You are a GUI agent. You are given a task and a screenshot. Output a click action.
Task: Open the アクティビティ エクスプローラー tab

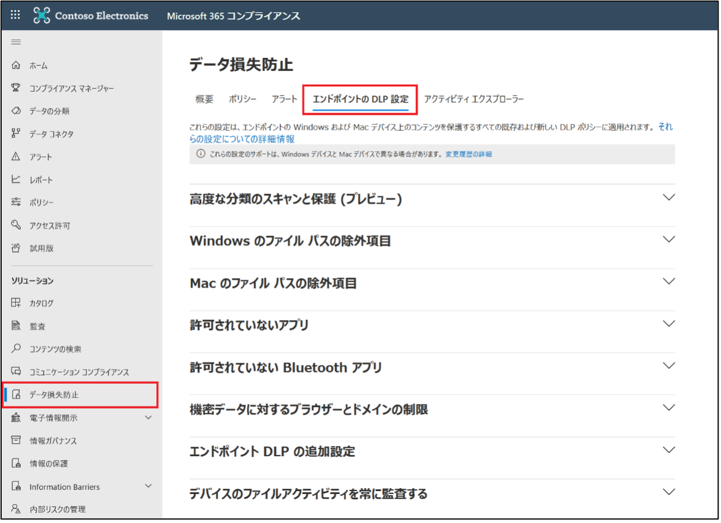click(x=474, y=99)
